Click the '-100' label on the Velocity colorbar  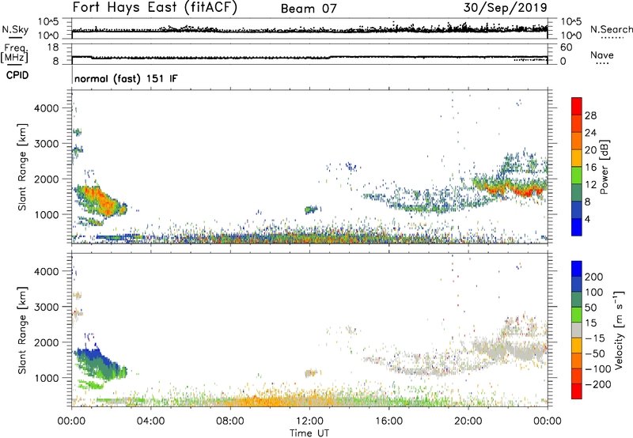598,369
